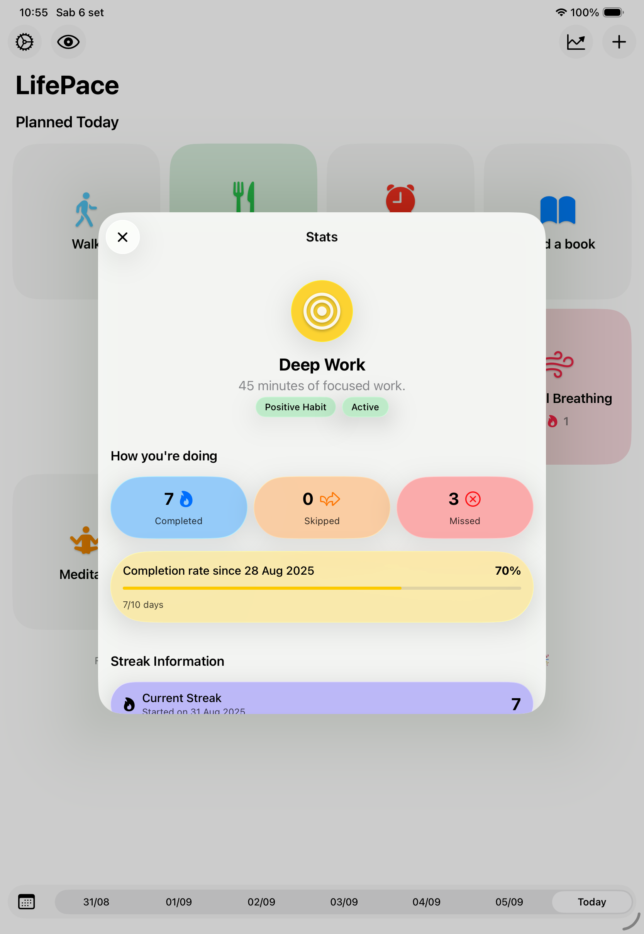
Task: Open the Current Streak row
Action: point(322,699)
